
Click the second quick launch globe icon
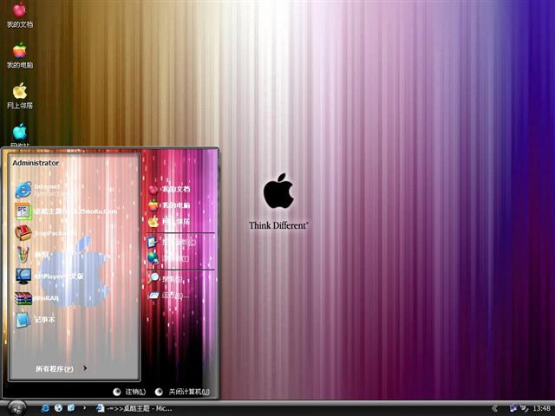tap(58, 408)
